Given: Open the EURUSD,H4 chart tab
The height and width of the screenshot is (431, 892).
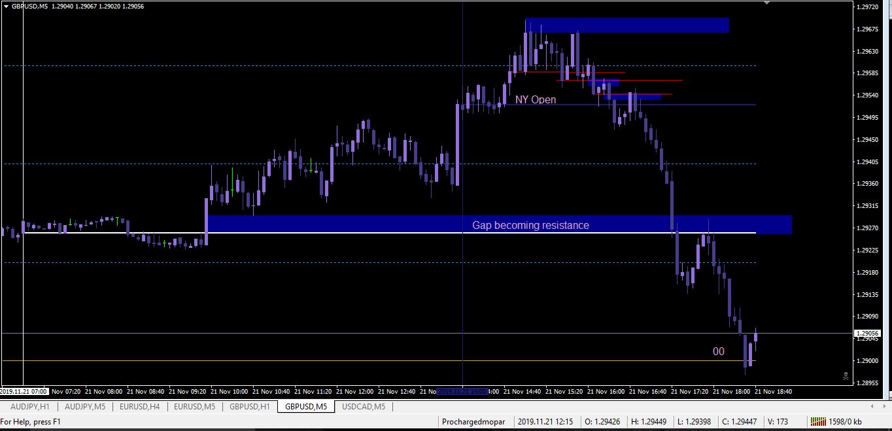Looking at the screenshot, I should click(x=140, y=407).
